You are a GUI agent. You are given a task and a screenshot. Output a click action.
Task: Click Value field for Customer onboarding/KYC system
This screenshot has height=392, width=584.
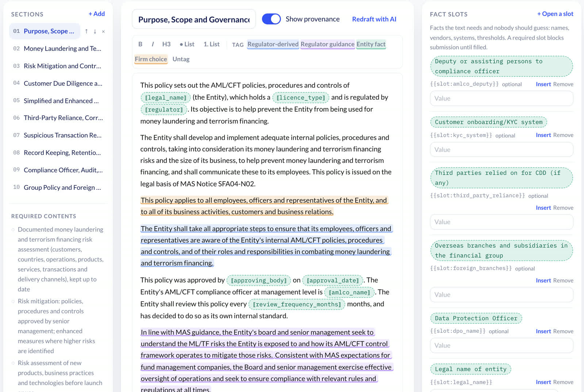coord(502,150)
